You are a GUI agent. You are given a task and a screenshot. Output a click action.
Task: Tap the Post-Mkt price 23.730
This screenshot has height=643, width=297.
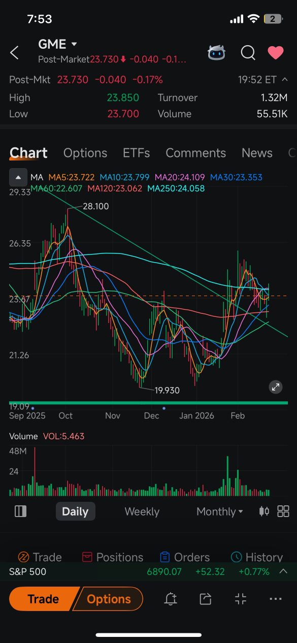tap(73, 80)
